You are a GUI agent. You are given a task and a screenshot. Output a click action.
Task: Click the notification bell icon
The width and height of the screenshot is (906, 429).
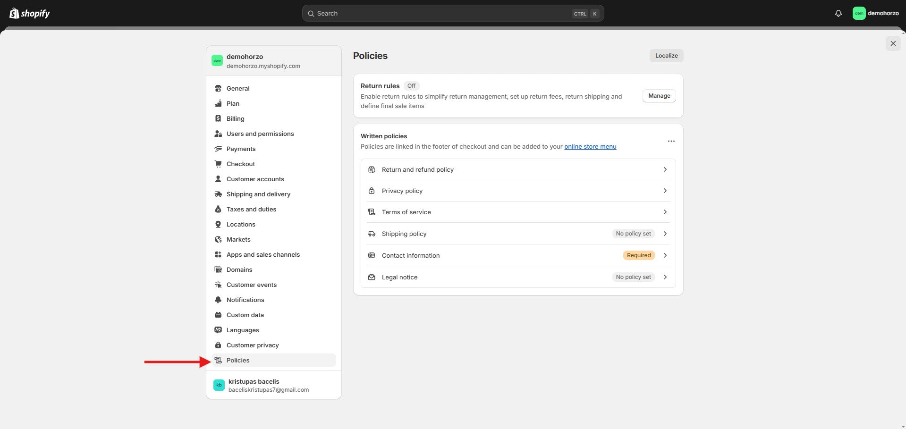coord(838,13)
